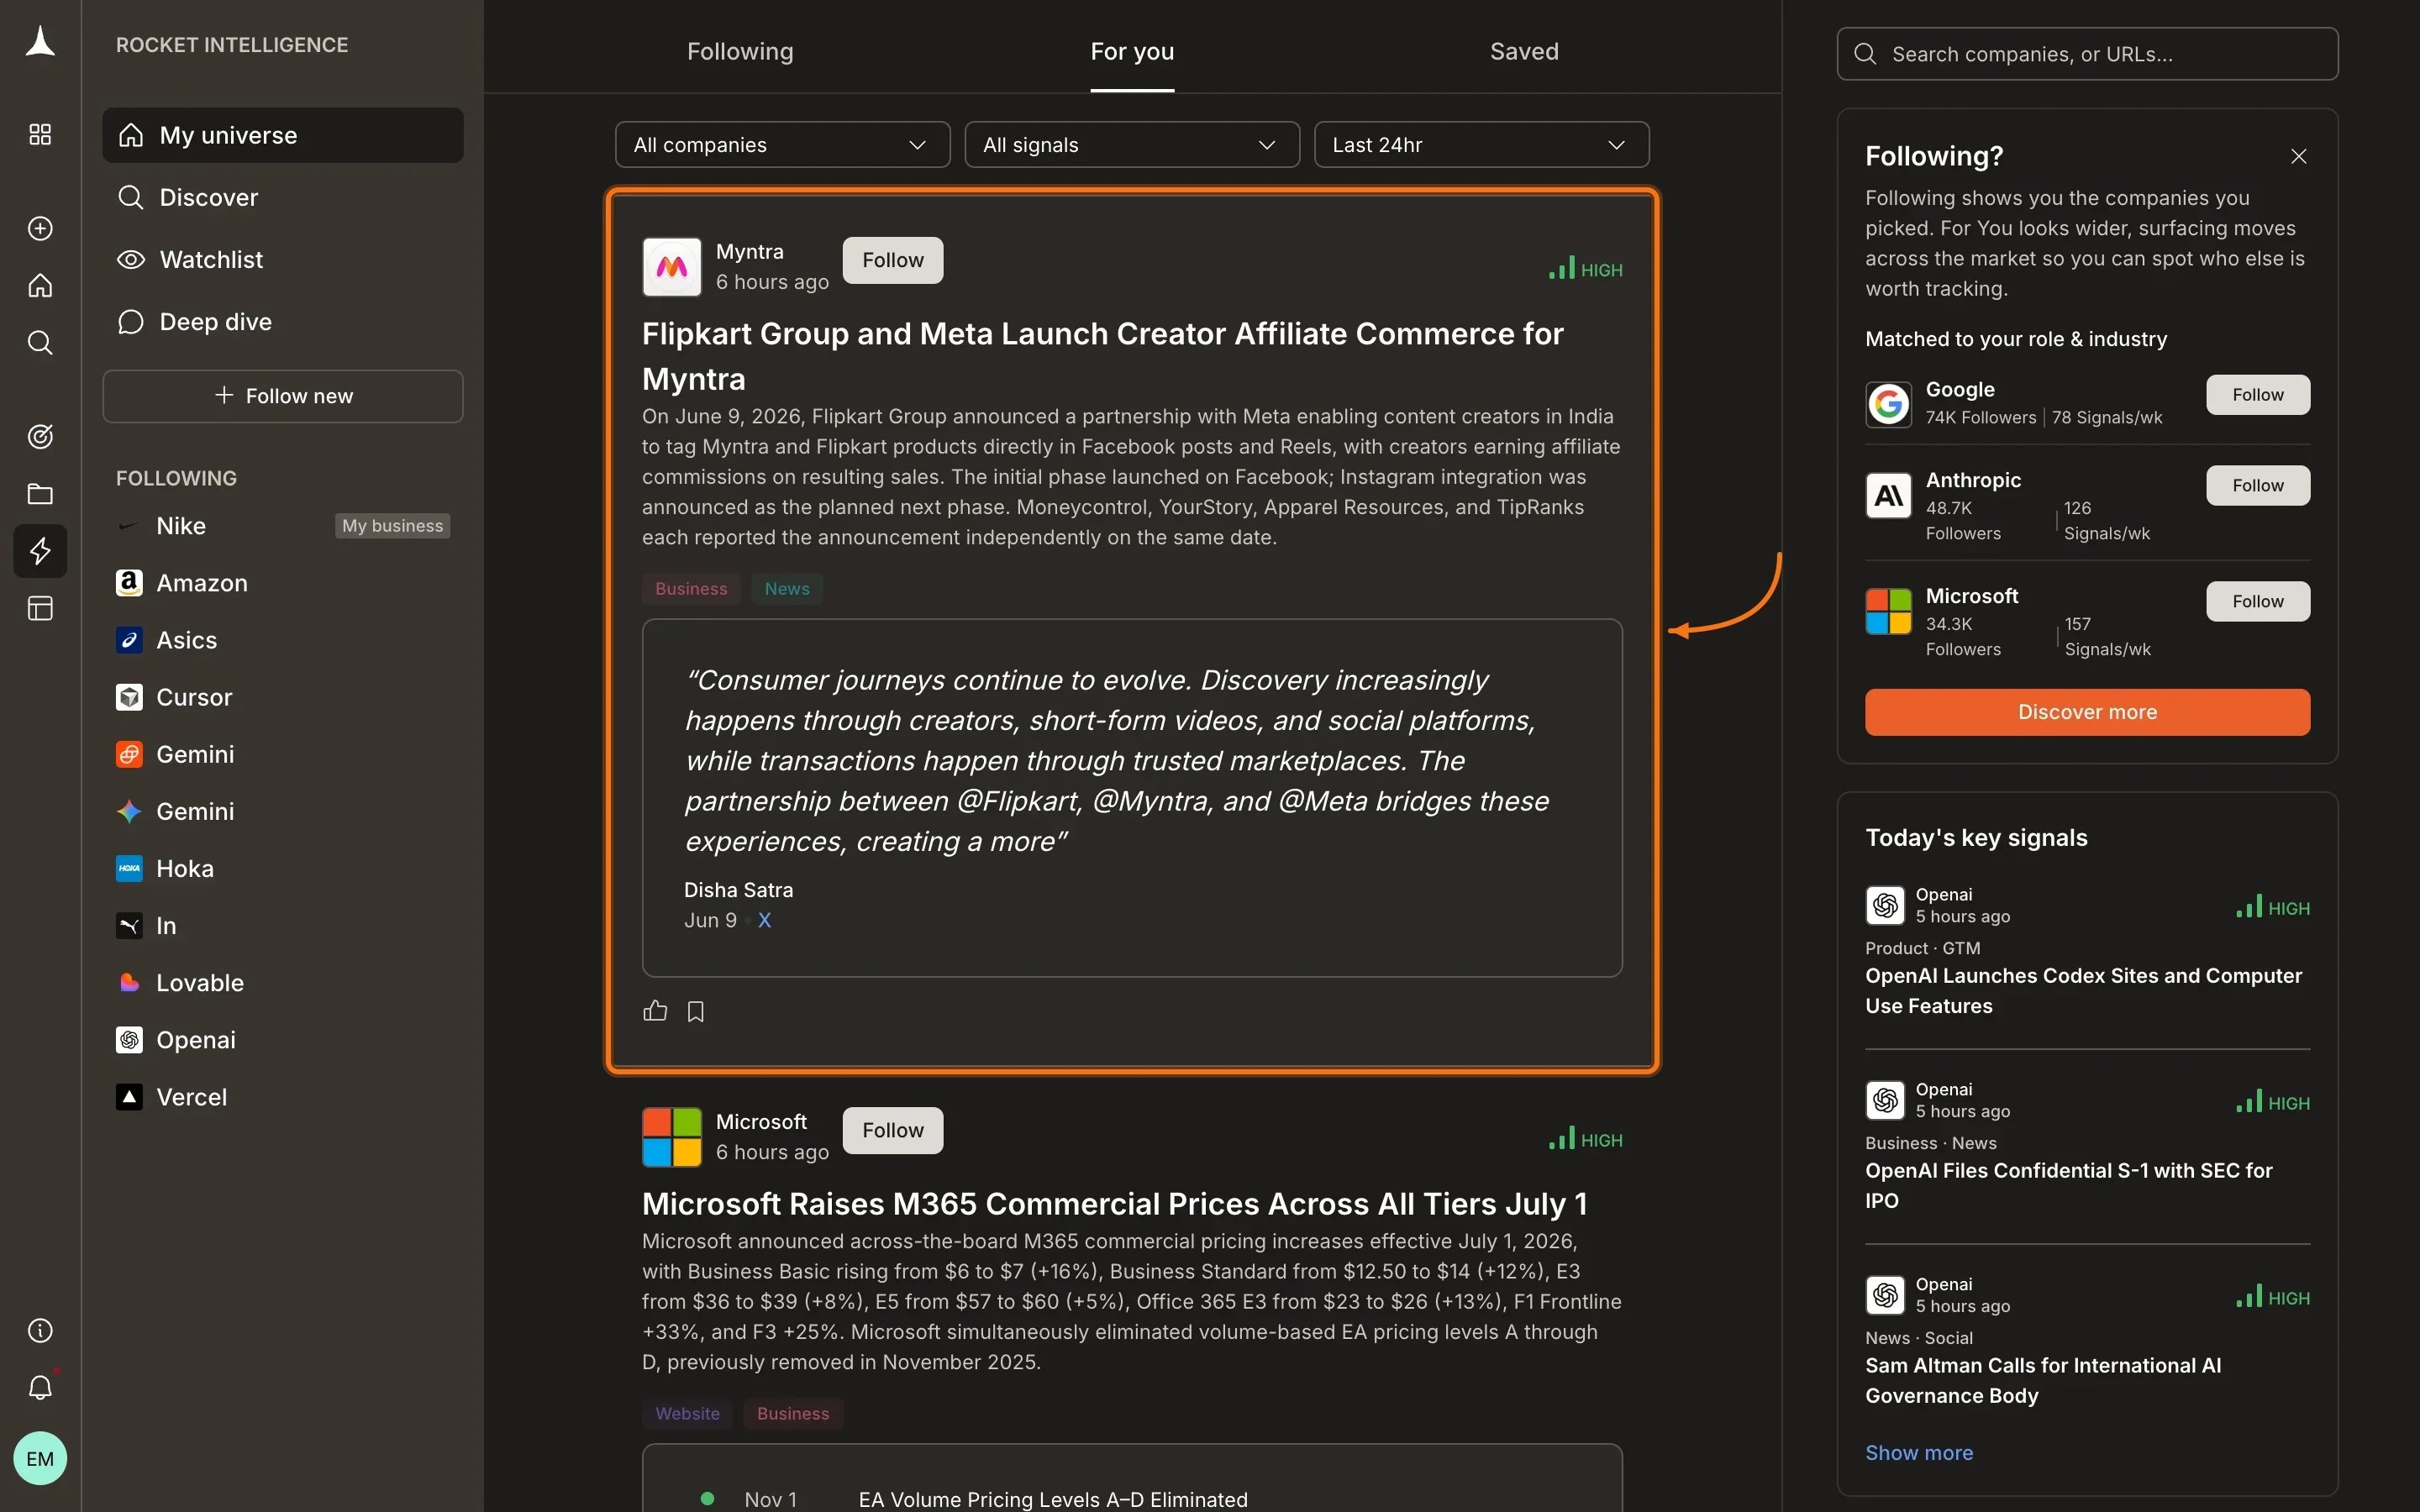Open the notifications bell icon
This screenshot has height=1512, width=2420.
point(40,1387)
